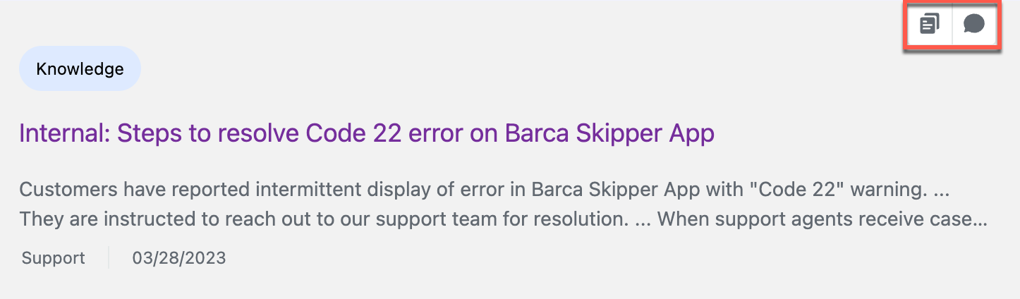Screen dimensions: 1020x299
Task: Attach the article using the stacked pages icon
Action: coord(930,25)
